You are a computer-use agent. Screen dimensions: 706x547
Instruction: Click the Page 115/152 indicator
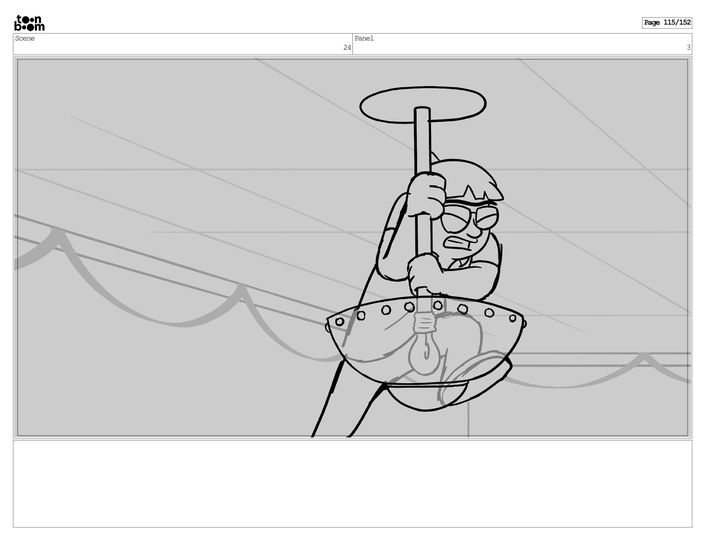[667, 23]
